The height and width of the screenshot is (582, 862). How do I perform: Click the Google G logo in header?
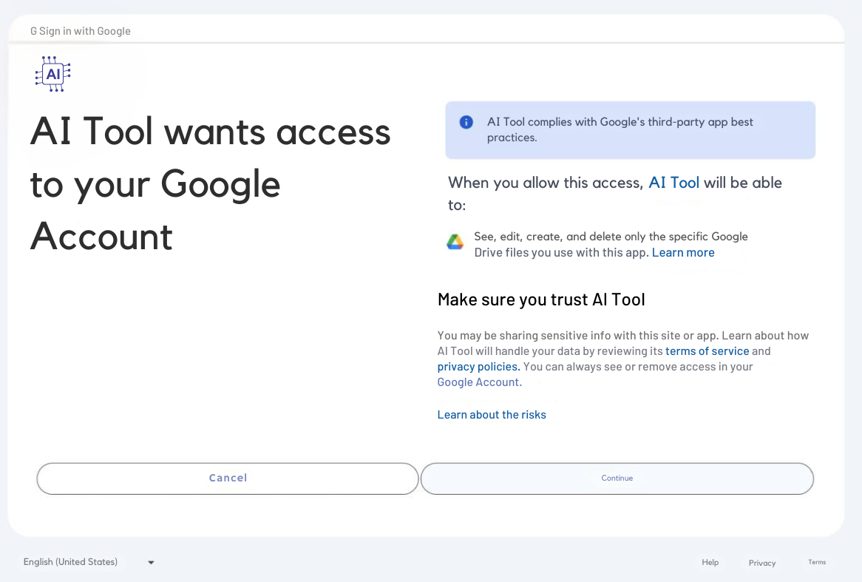(33, 31)
